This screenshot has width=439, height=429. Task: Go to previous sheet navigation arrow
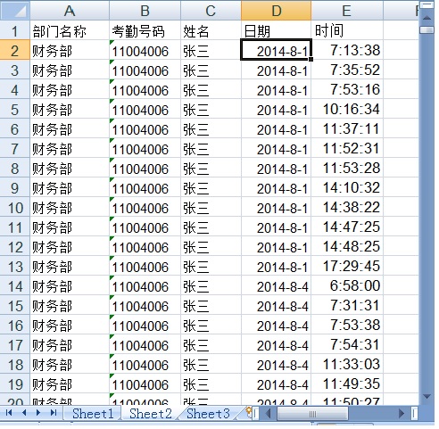pos(24,412)
